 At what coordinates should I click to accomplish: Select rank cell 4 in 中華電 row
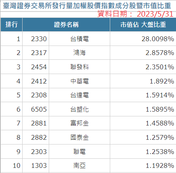click(11, 81)
